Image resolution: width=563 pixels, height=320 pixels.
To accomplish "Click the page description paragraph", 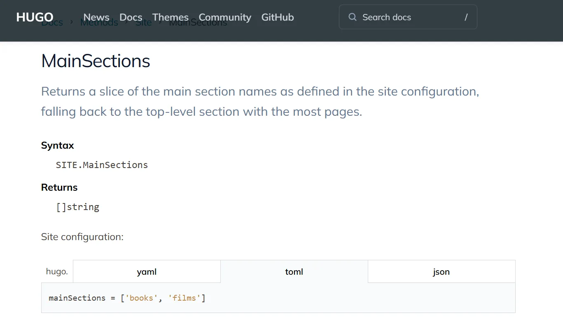I will 260,101.
